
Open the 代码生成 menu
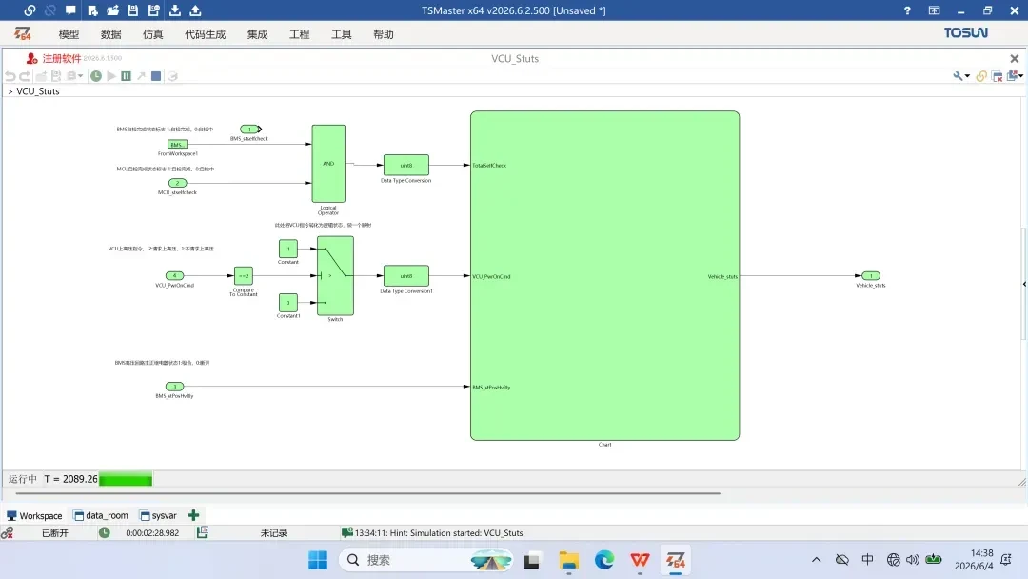point(206,34)
